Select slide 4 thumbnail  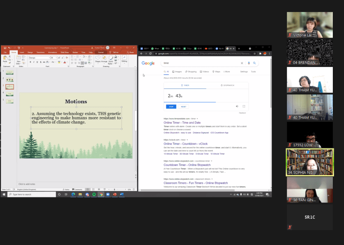click(x=10, y=94)
